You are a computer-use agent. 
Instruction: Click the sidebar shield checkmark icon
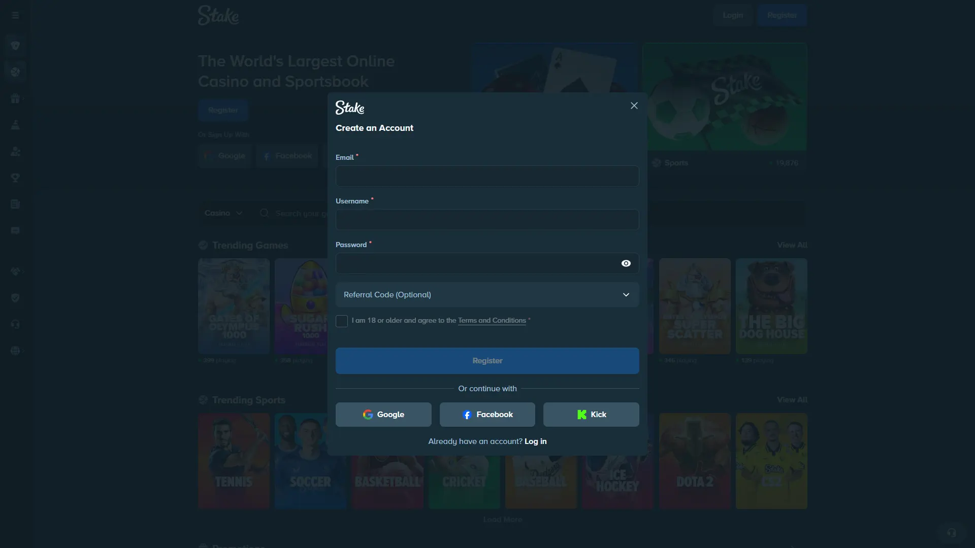pyautogui.click(x=15, y=298)
